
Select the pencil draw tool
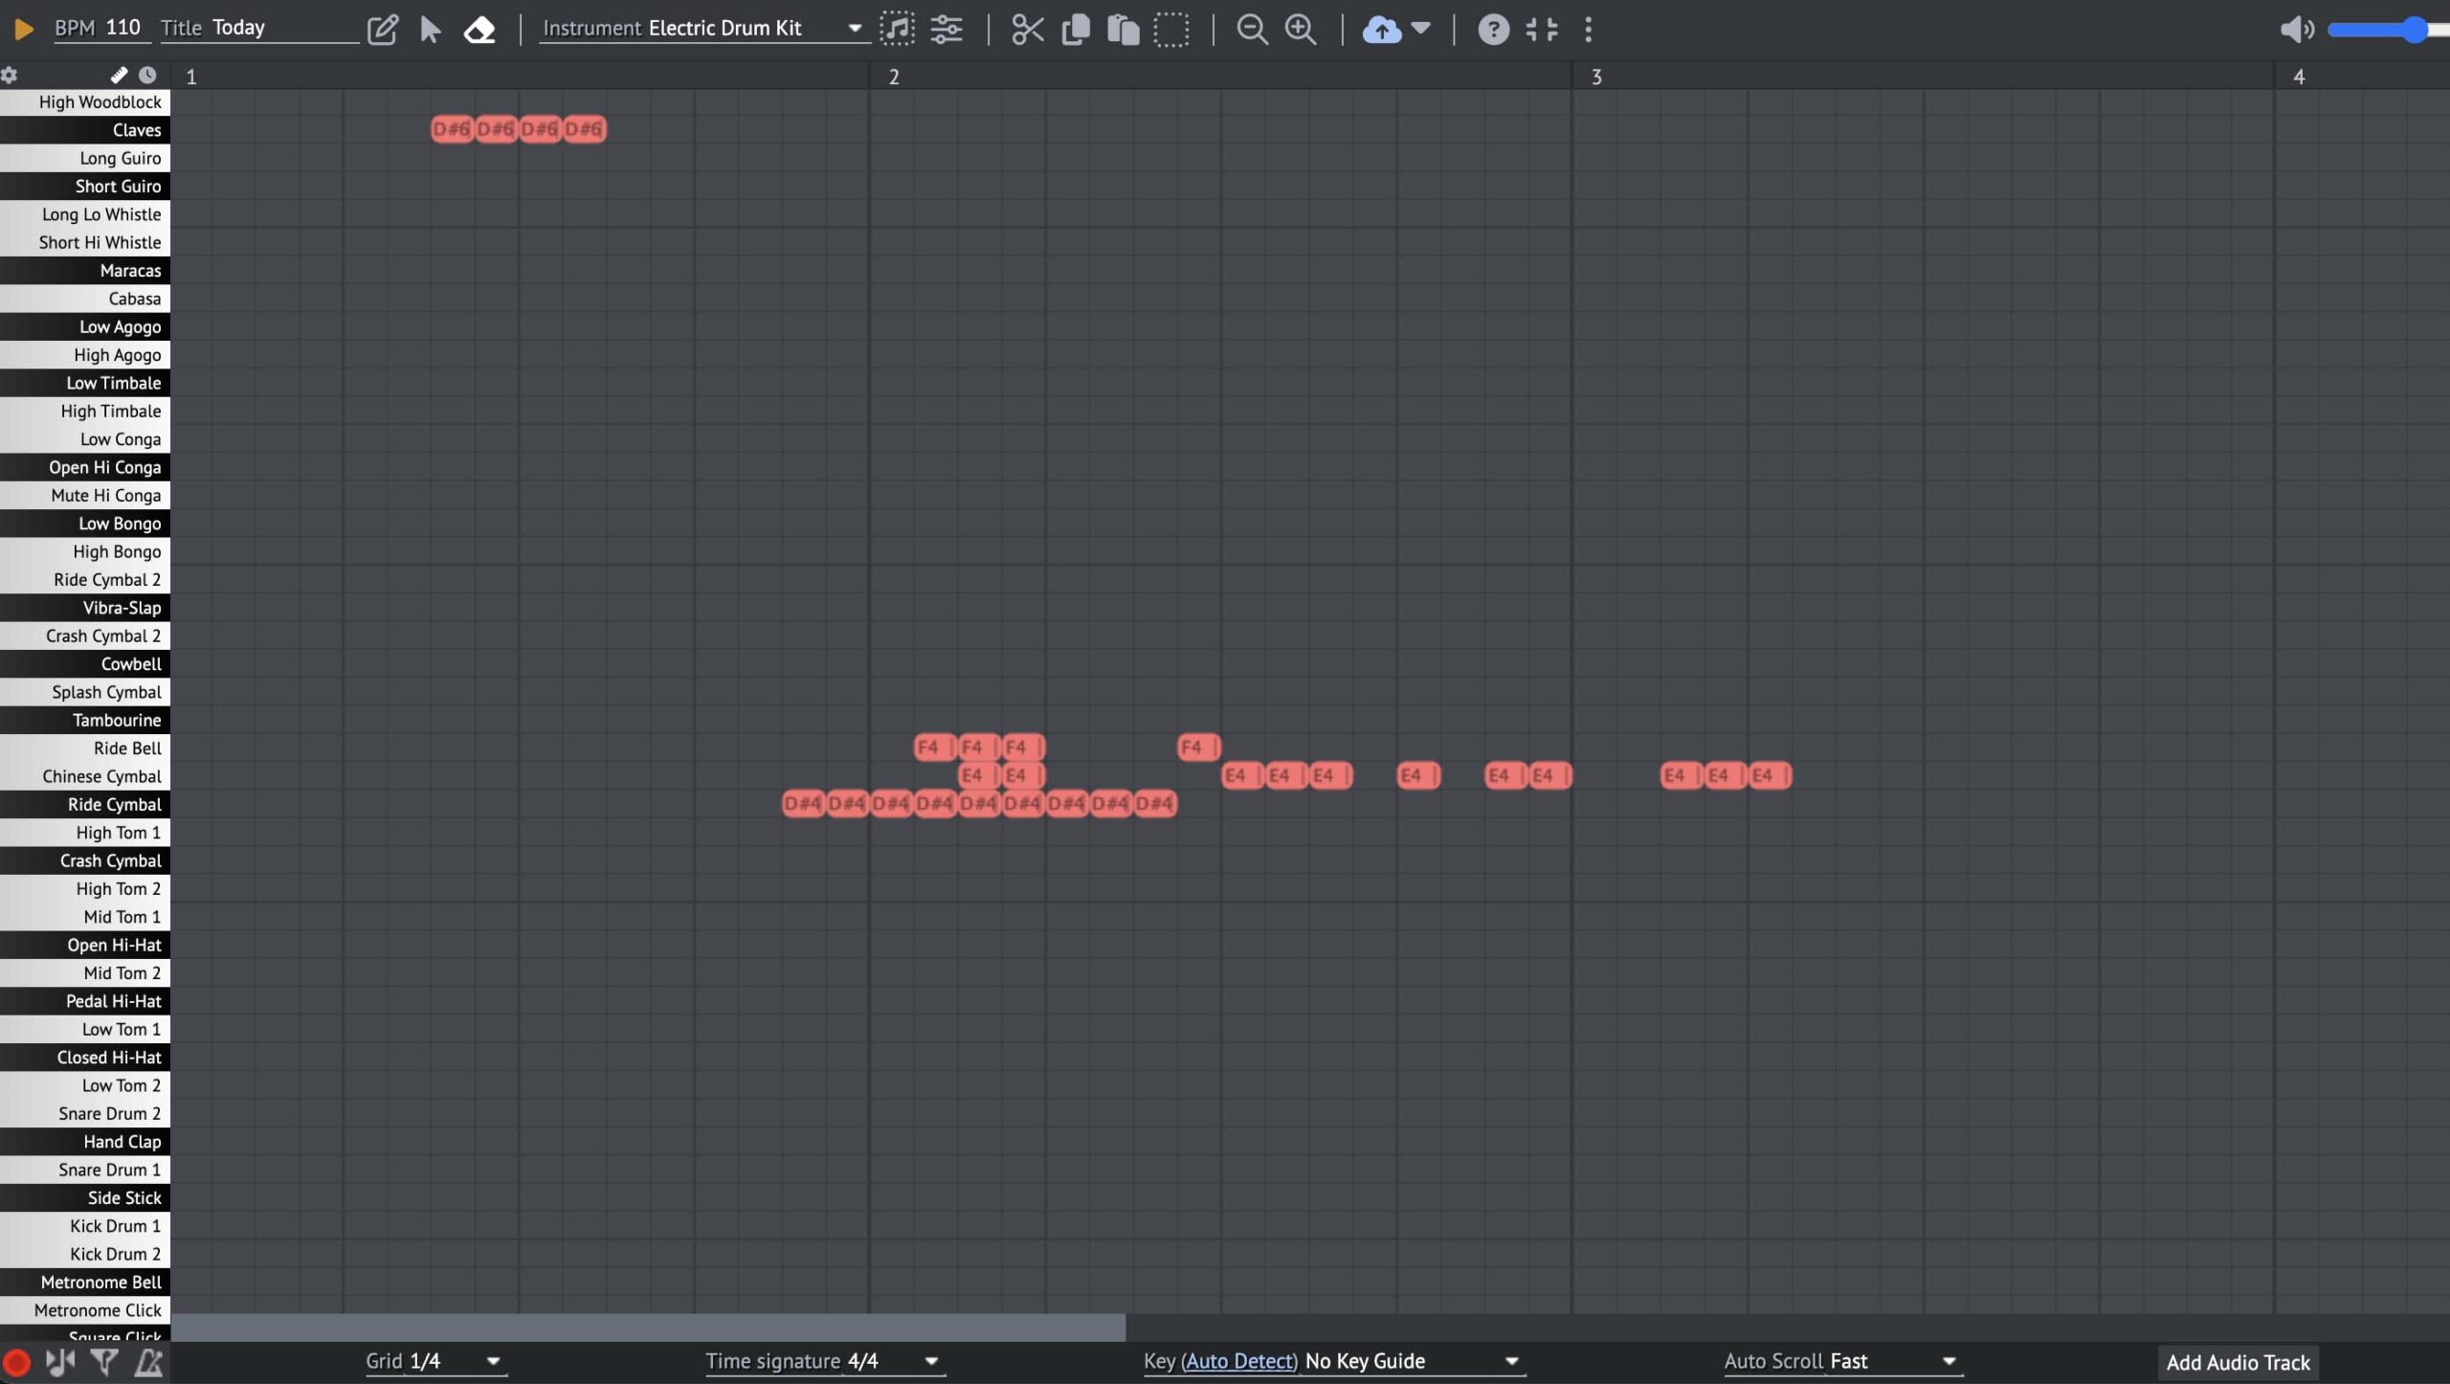(x=383, y=29)
